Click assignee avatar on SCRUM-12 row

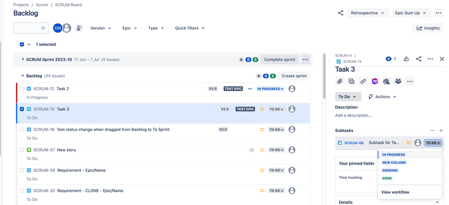292,89
